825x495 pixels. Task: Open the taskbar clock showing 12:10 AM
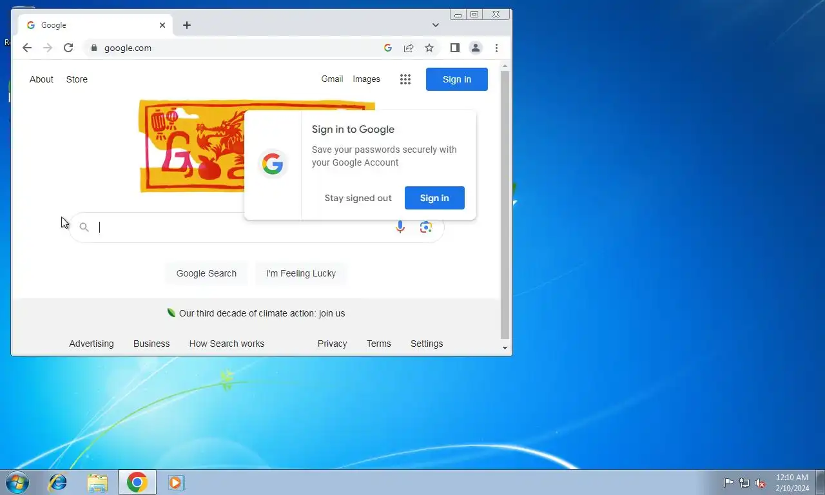pos(791,483)
